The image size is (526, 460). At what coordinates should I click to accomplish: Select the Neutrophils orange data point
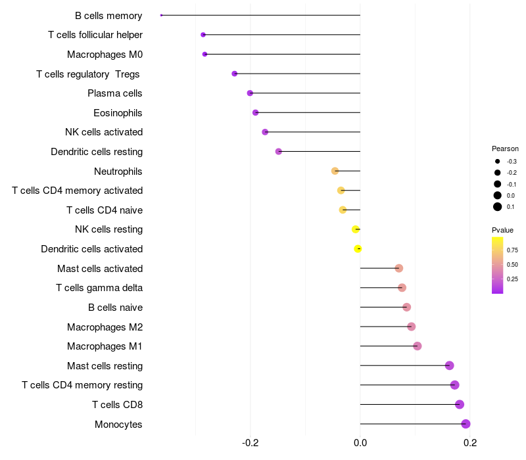point(335,171)
